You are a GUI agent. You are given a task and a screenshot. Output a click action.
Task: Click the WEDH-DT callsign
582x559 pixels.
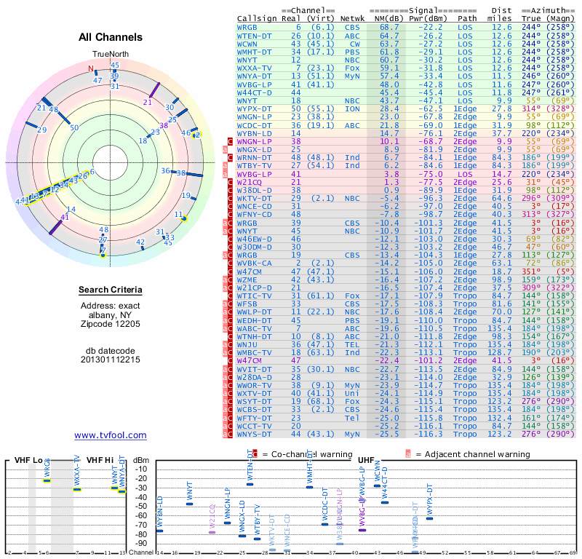pyautogui.click(x=254, y=320)
